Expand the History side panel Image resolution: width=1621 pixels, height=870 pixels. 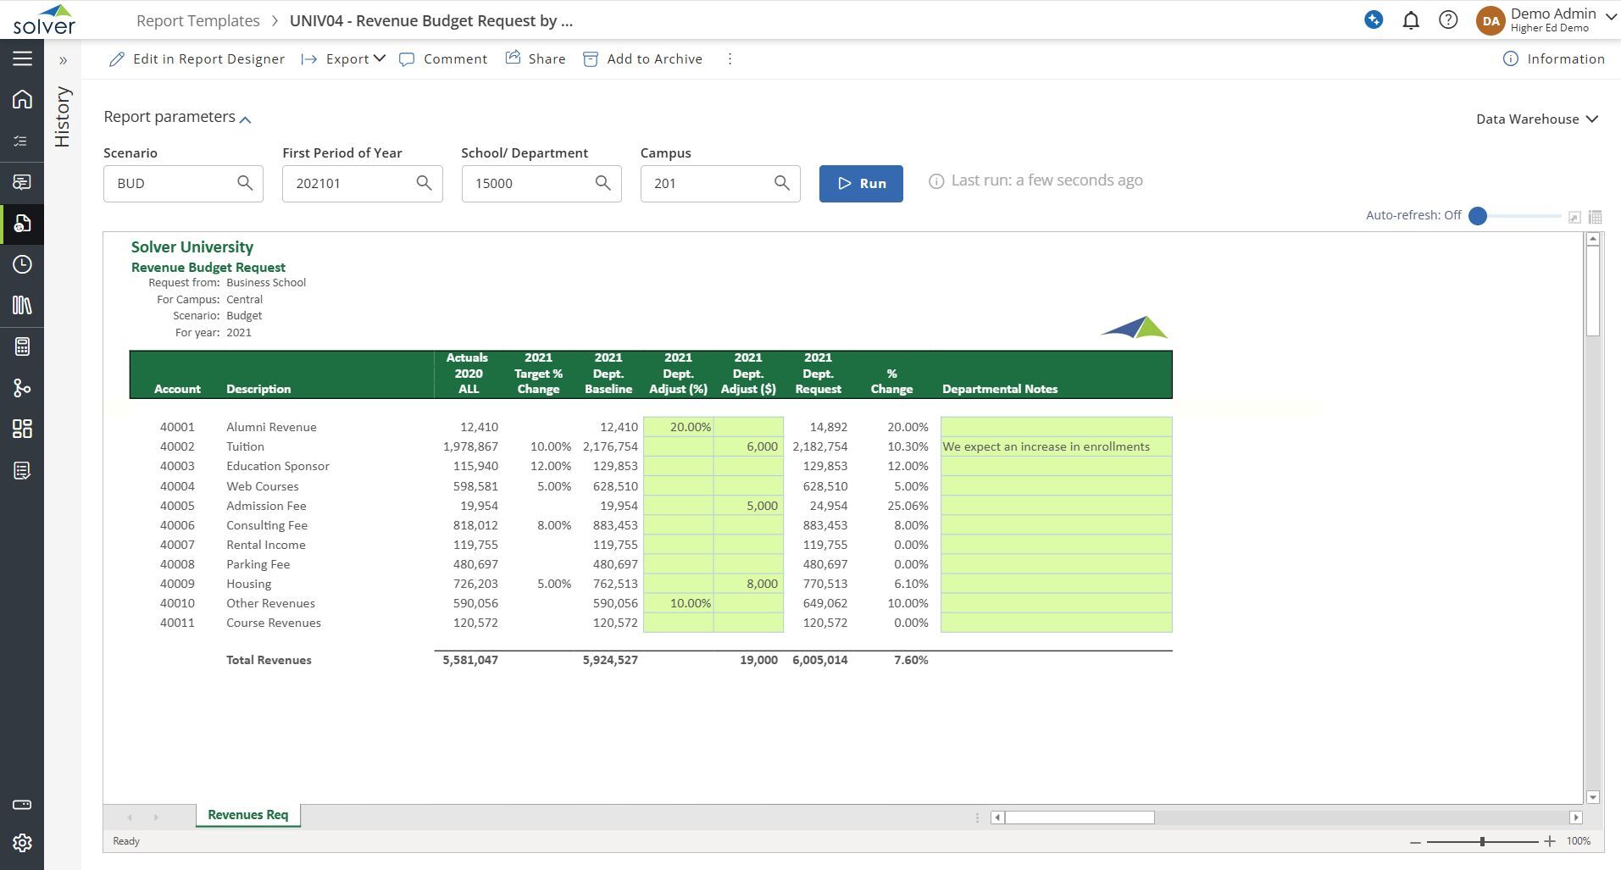(63, 60)
